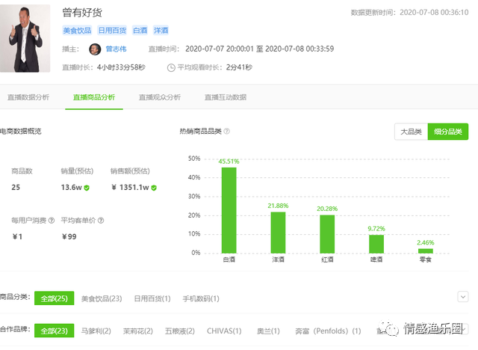Click the 曾志伟 streamer avatar icon
The image size is (478, 350).
click(x=95, y=49)
